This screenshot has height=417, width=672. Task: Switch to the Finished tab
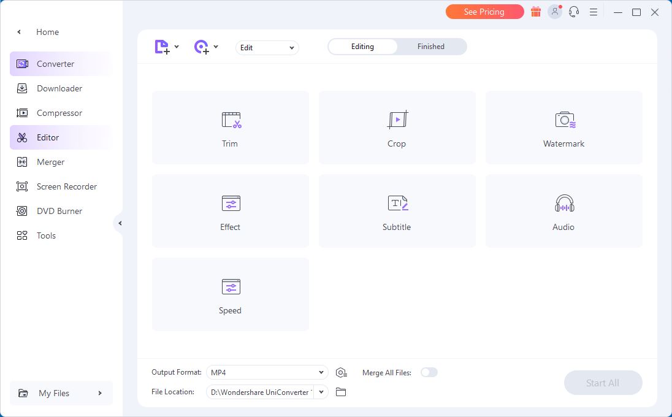click(431, 47)
